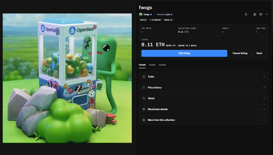Click the LAST SALE label
Viewport: 273px width, 155px height.
tap(261, 28)
